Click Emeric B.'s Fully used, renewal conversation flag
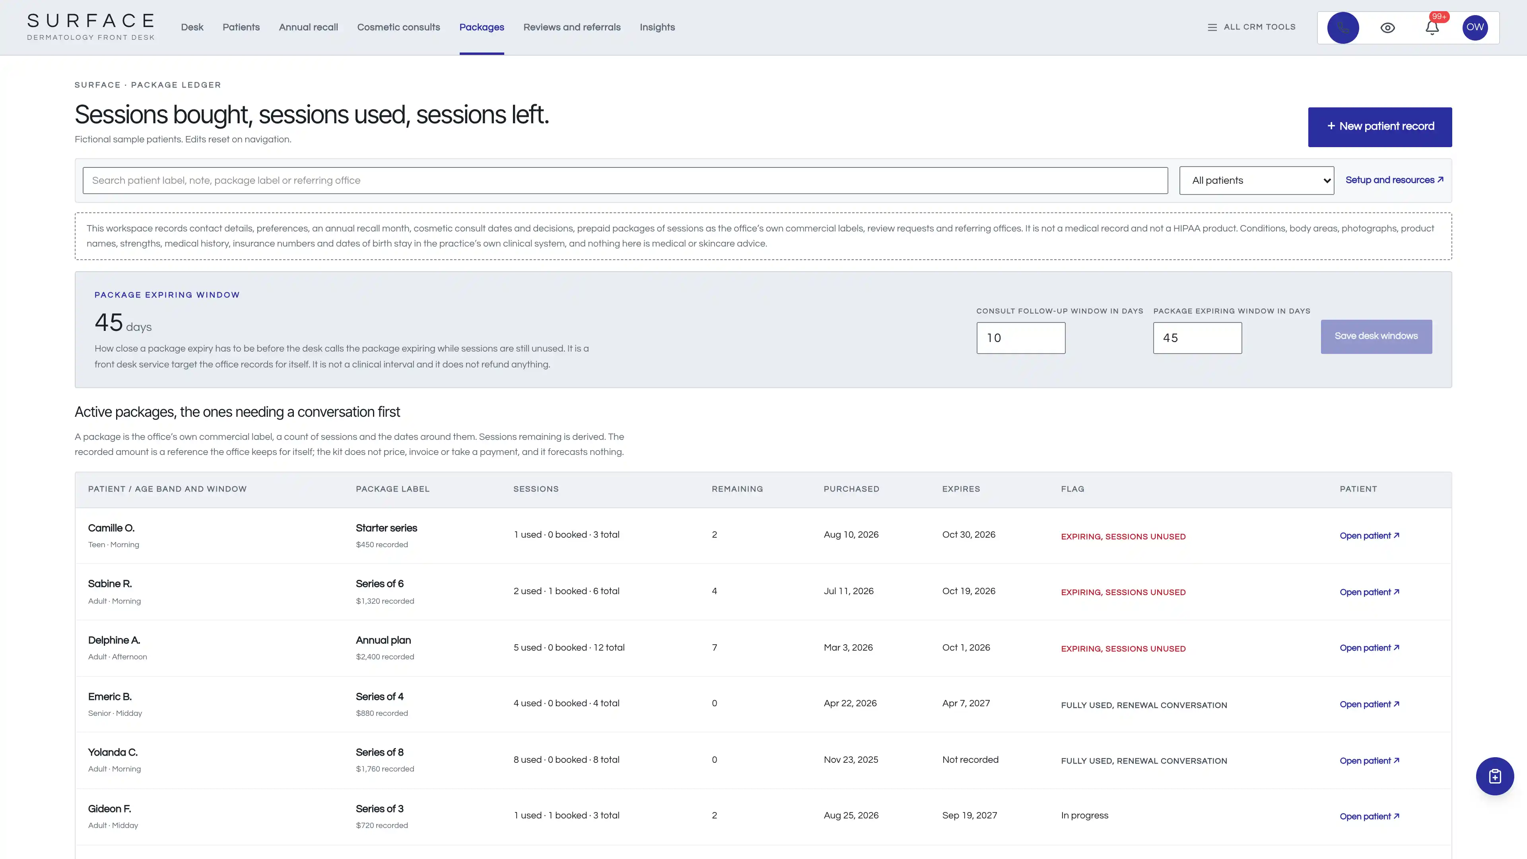 point(1144,705)
